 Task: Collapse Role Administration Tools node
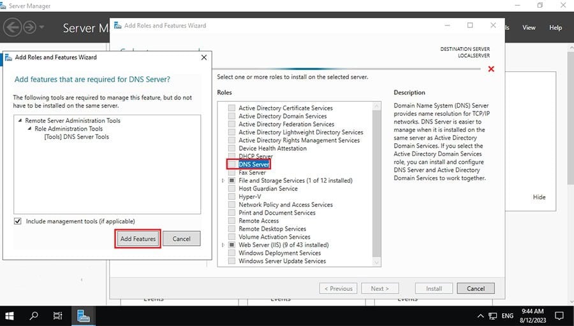29,128
